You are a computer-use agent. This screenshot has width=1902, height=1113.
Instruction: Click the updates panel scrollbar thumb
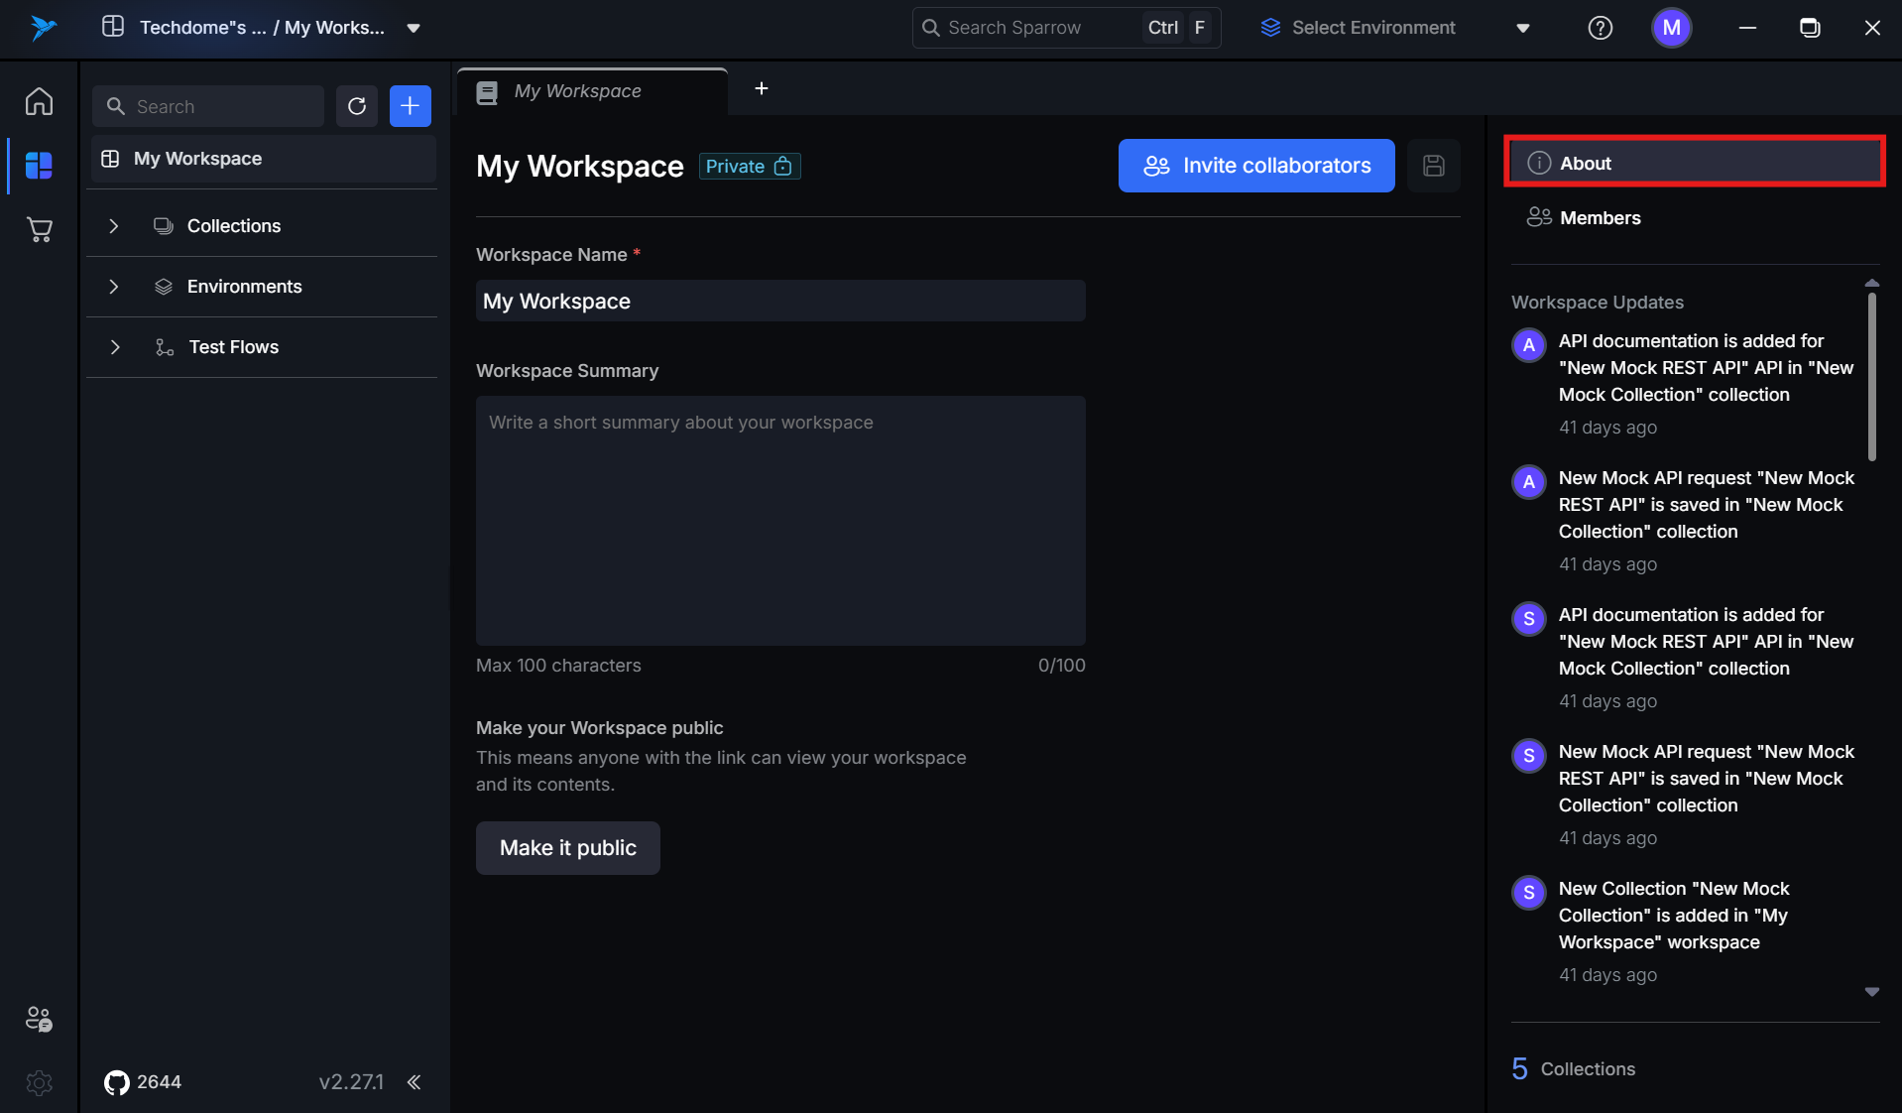tap(1872, 377)
